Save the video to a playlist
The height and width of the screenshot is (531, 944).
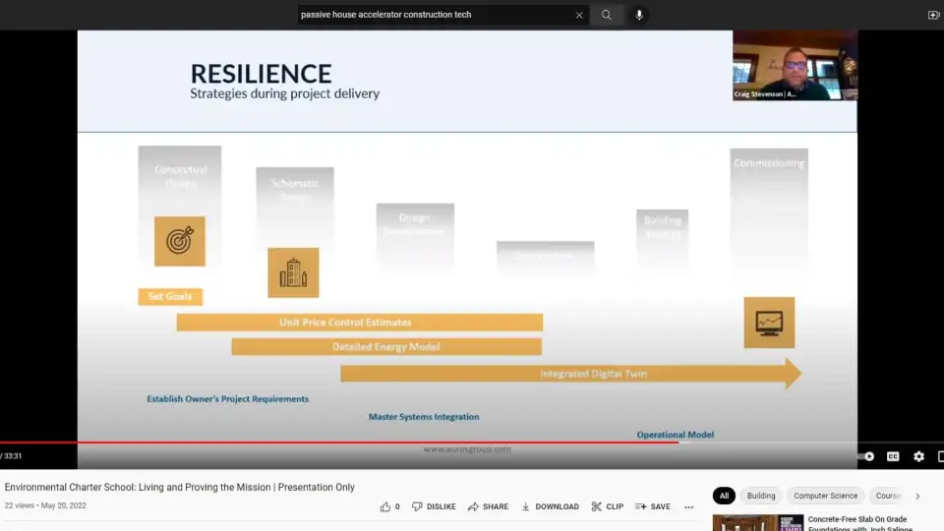tap(653, 506)
